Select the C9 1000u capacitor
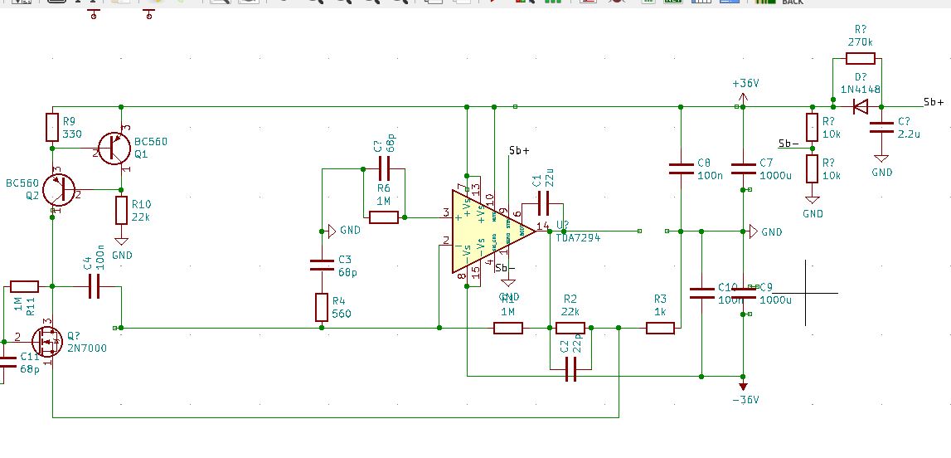This screenshot has height=458, width=951. click(744, 294)
